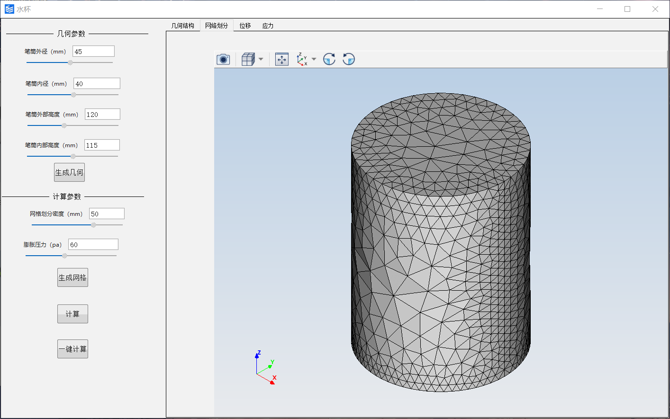Switch to the 网络划分 tab

point(217,26)
